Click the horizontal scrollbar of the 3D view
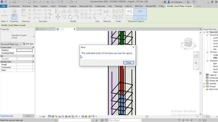218x122 pixels. pos(147,117)
